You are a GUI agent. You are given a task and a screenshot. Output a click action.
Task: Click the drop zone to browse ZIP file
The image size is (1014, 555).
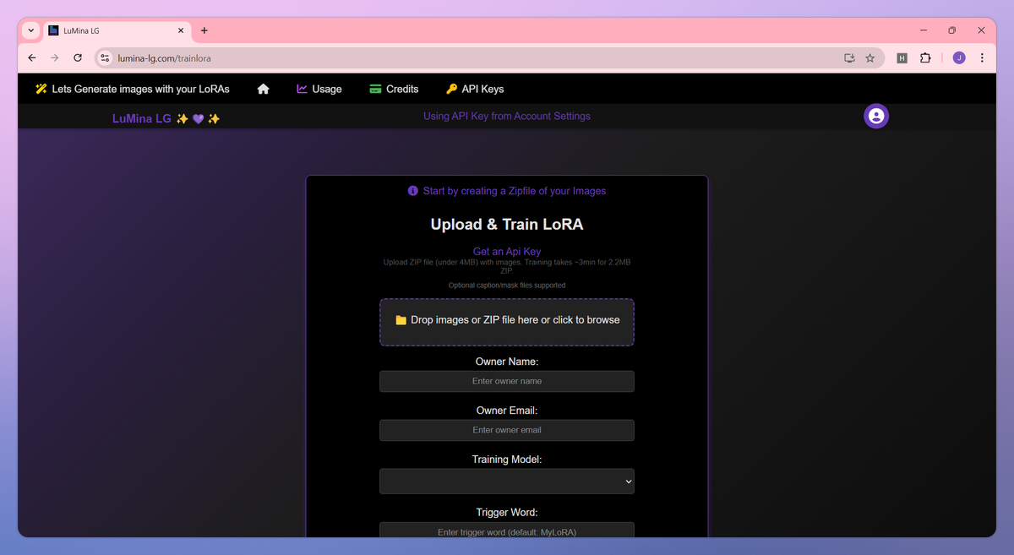507,322
